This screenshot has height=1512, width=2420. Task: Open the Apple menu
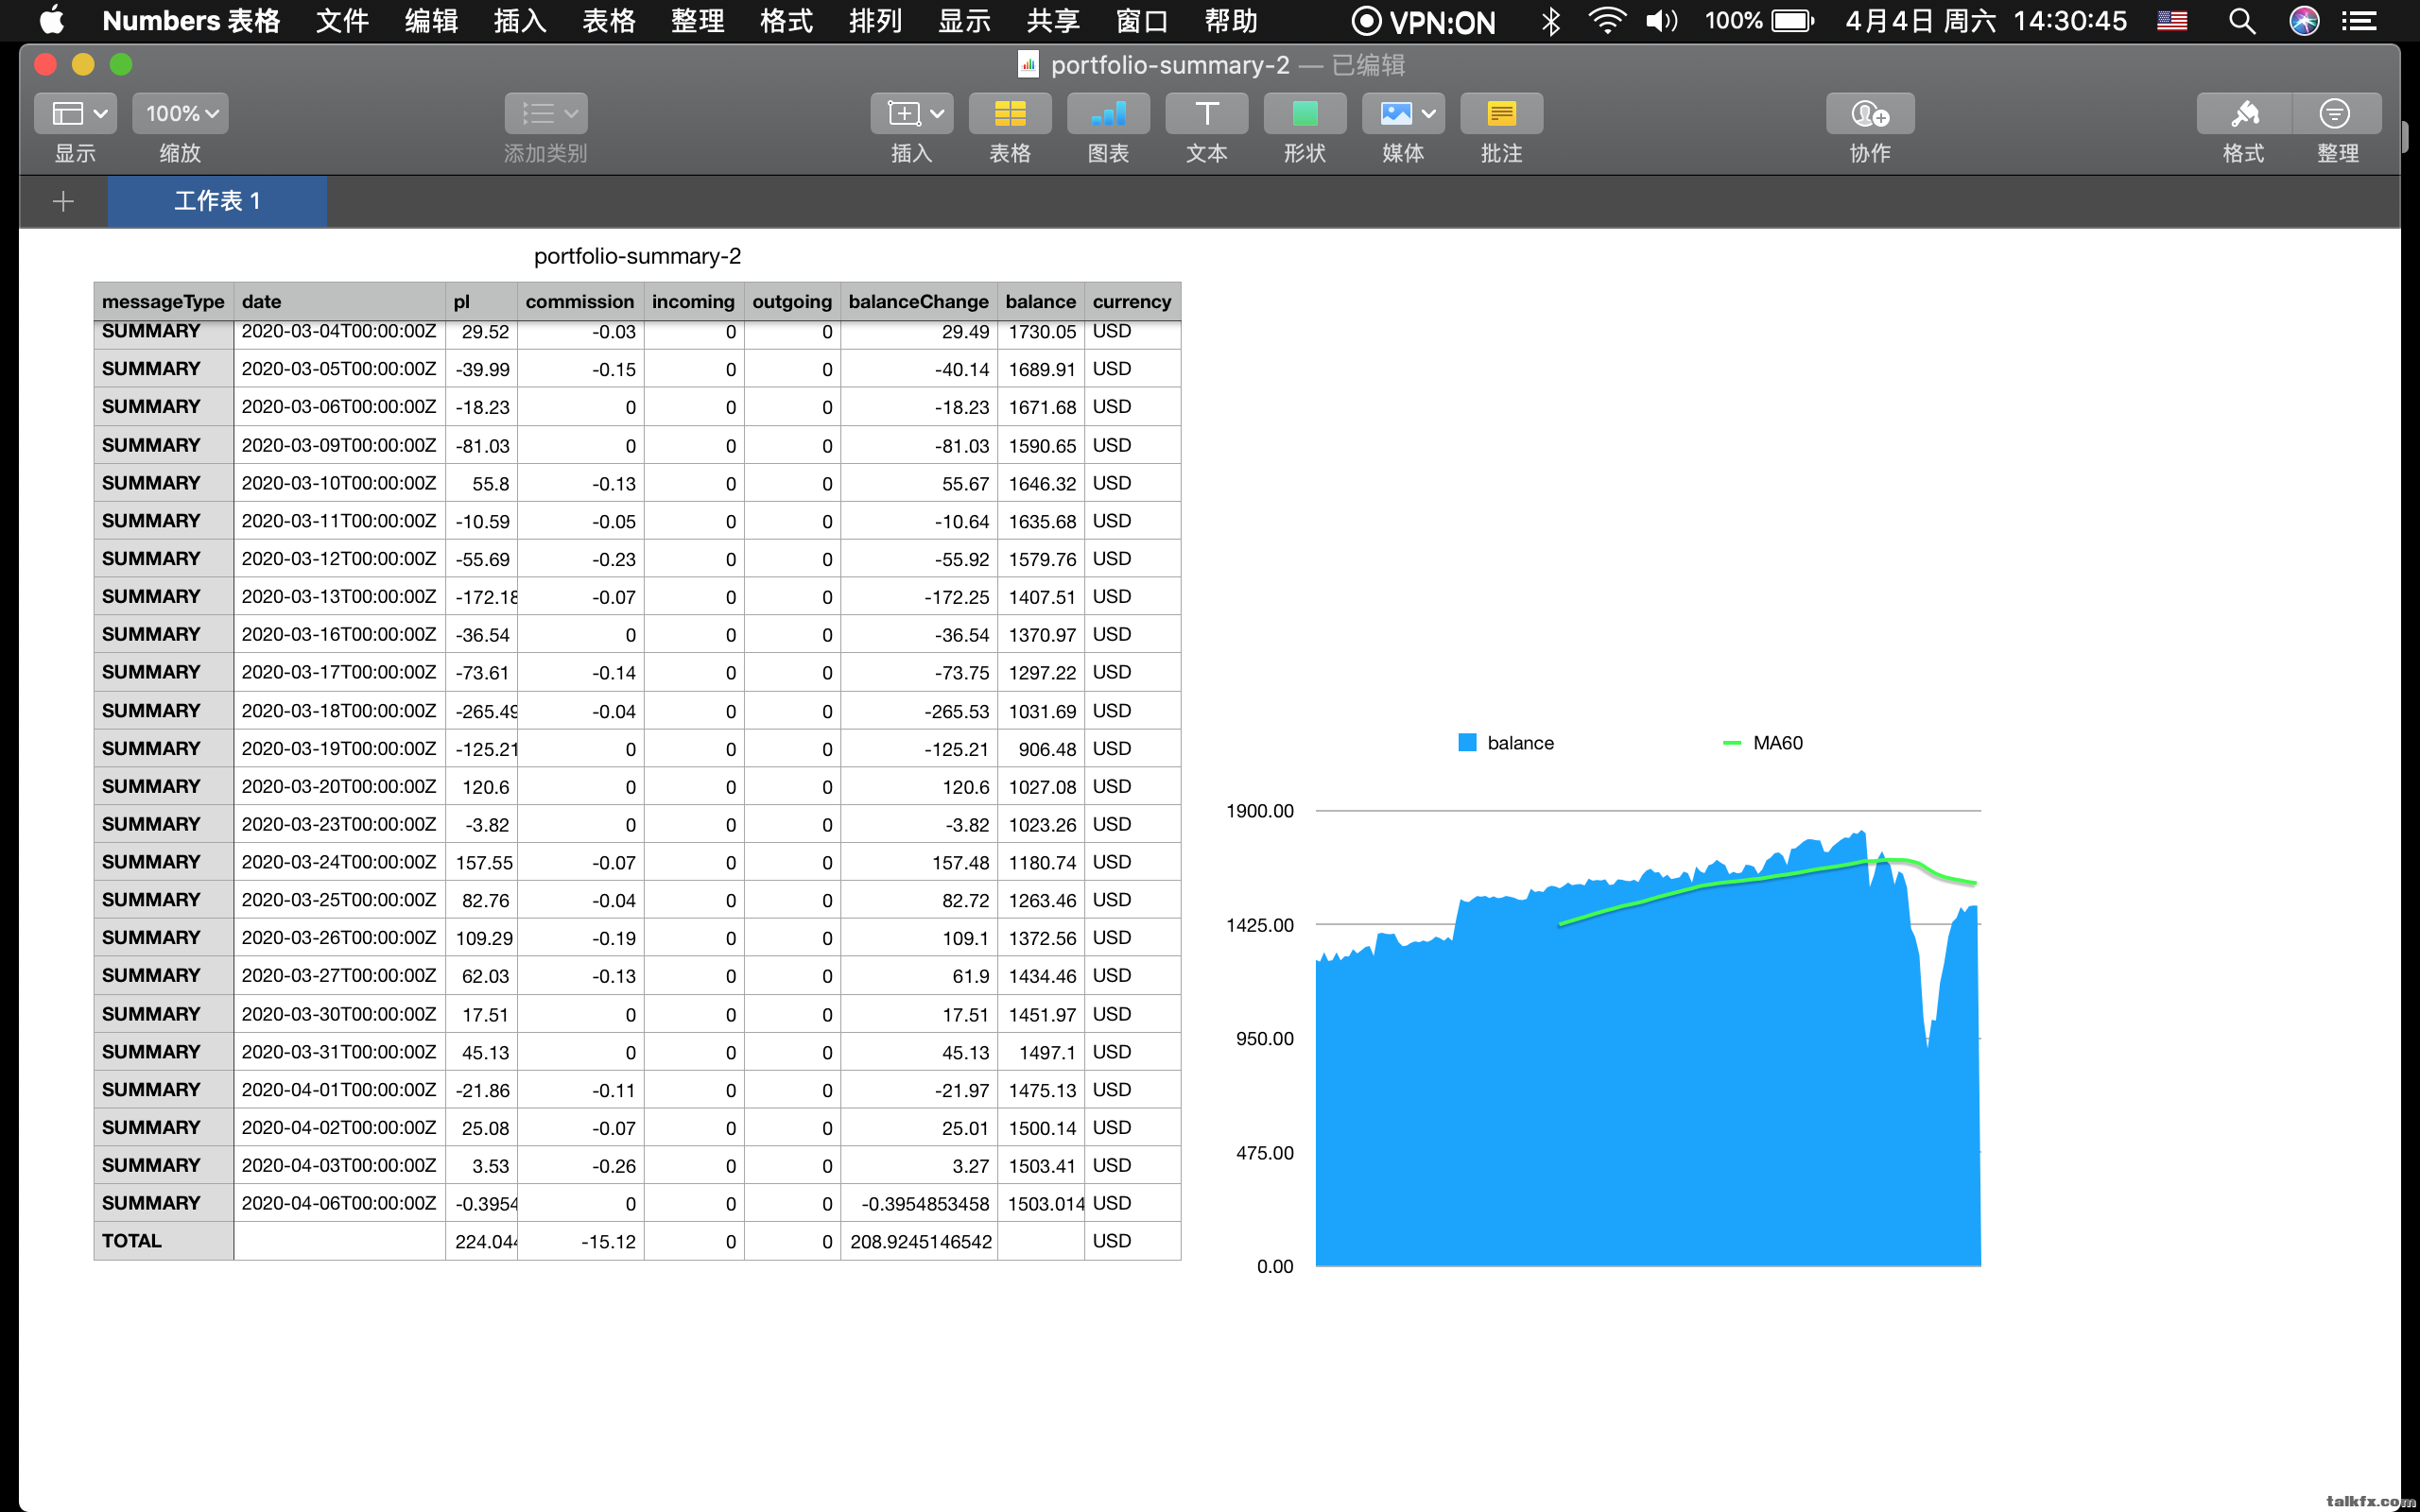tap(51, 20)
